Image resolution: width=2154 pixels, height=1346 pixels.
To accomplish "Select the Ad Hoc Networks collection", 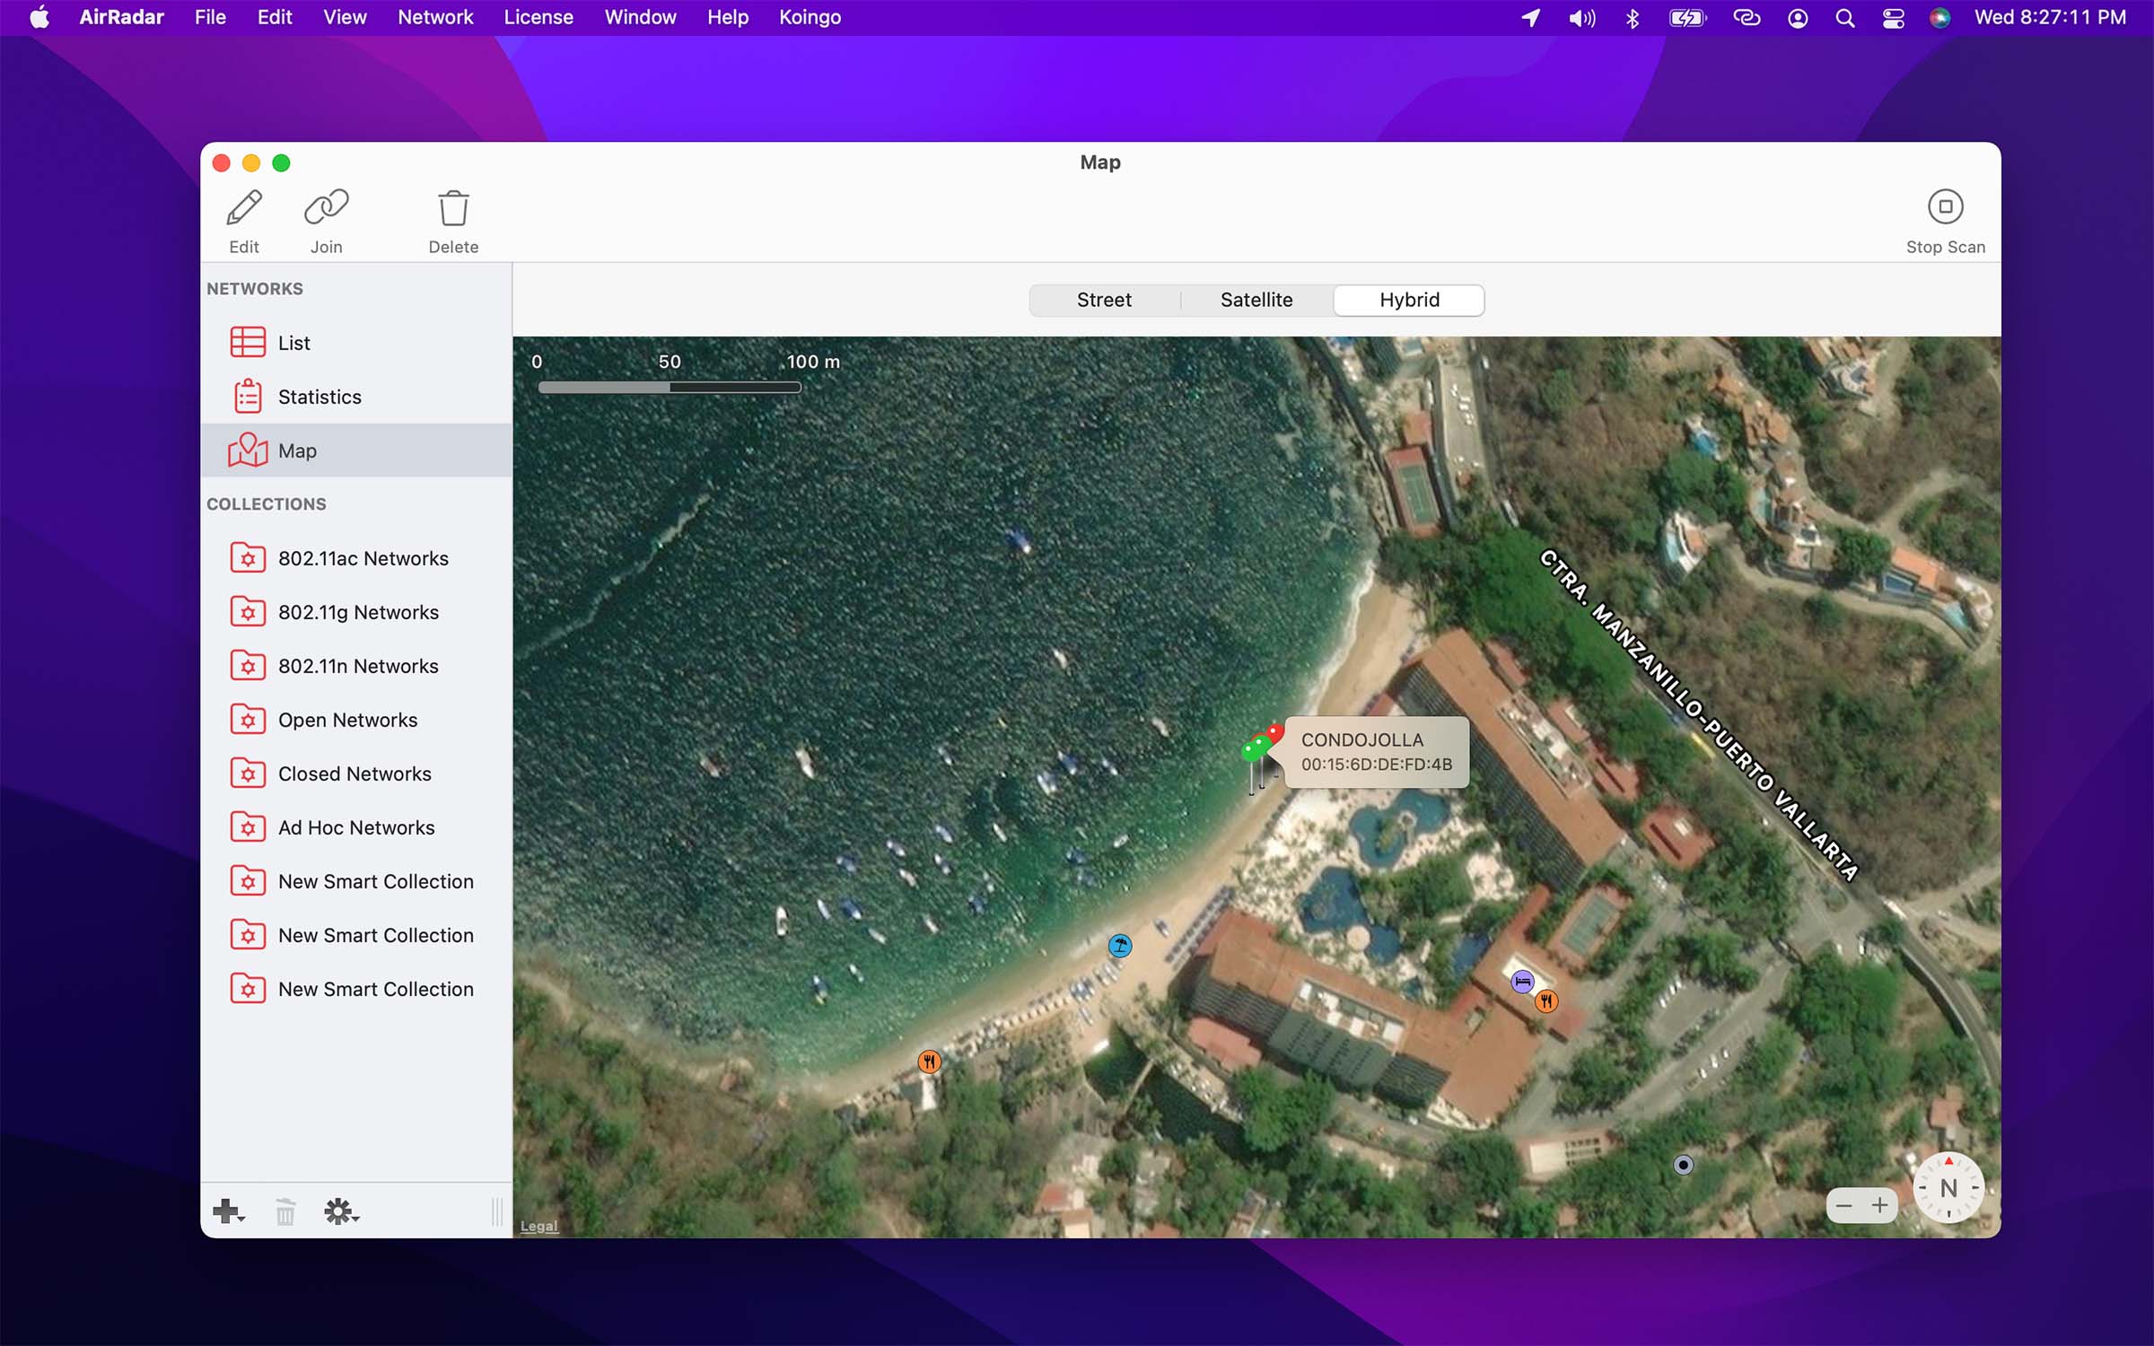I will (x=356, y=826).
